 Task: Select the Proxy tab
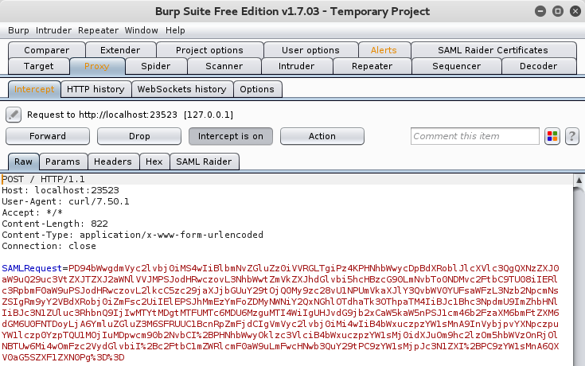pyautogui.click(x=96, y=66)
